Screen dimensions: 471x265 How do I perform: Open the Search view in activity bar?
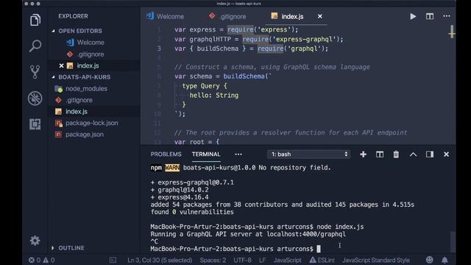35,46
